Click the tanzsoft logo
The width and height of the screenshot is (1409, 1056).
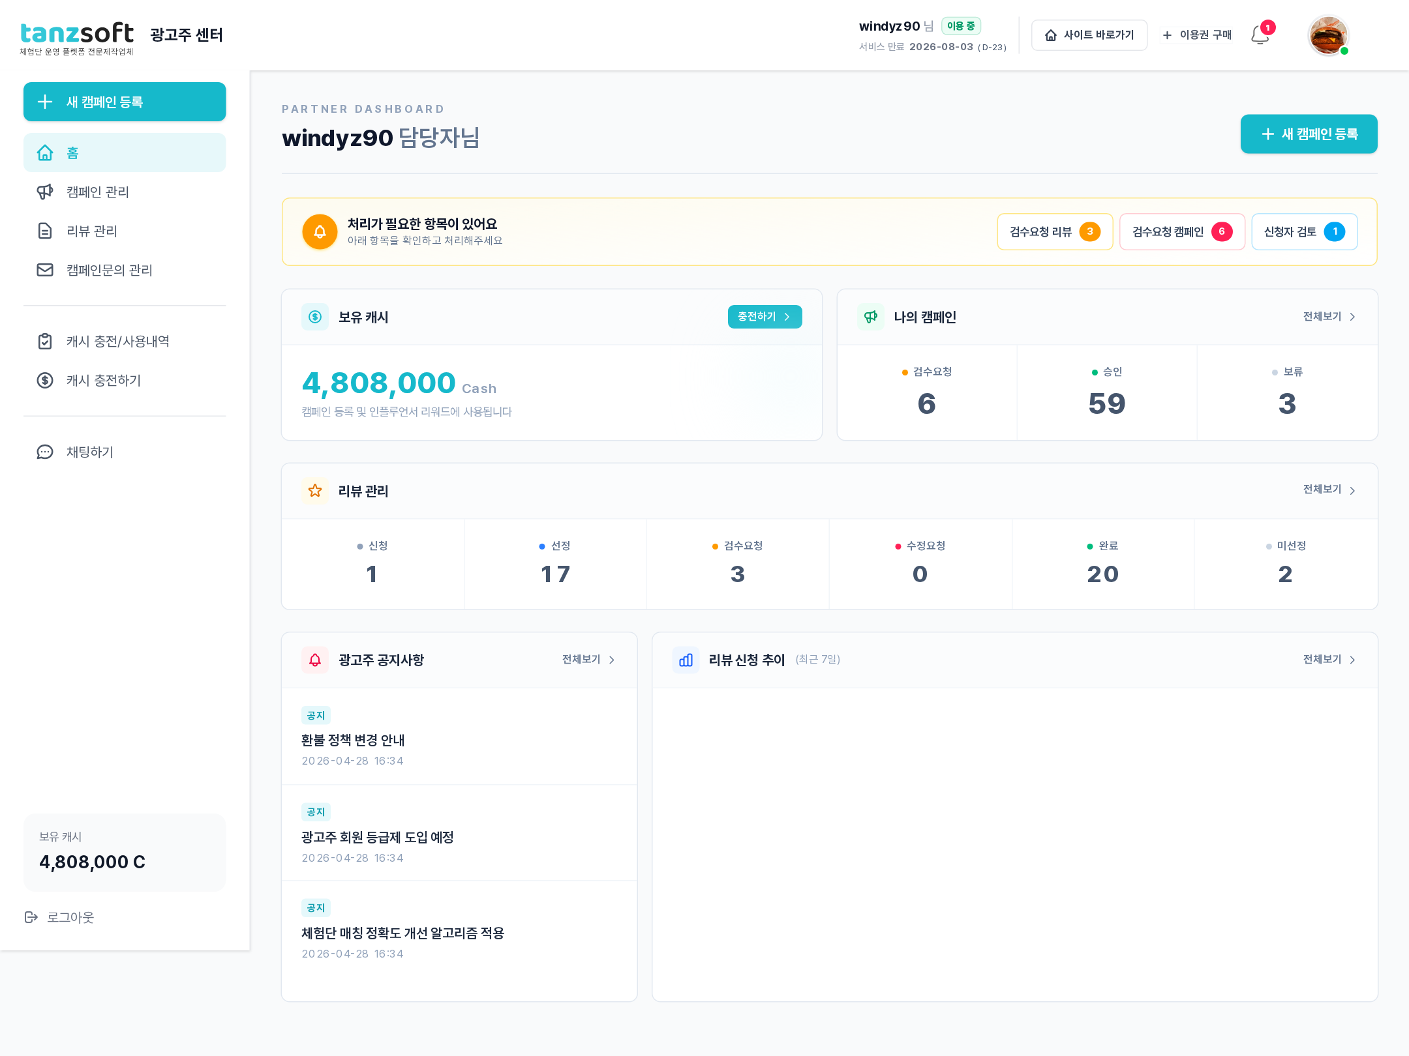[77, 38]
